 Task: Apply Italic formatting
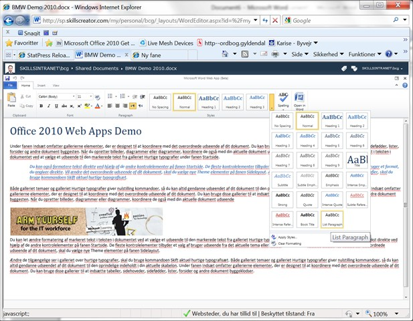coord(49,106)
